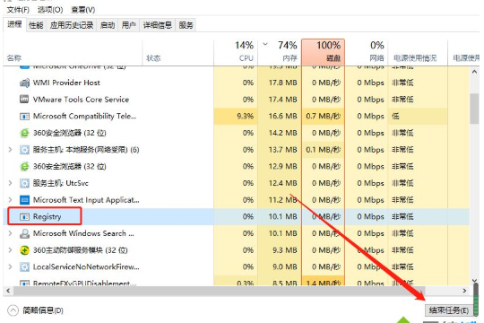Viewport: 484px width, 323px height.
Task: Select the LocalServiceNoNetworkFirew... name text
Action: tap(86, 266)
